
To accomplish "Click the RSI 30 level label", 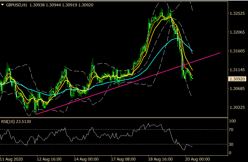I will pos(231,144).
